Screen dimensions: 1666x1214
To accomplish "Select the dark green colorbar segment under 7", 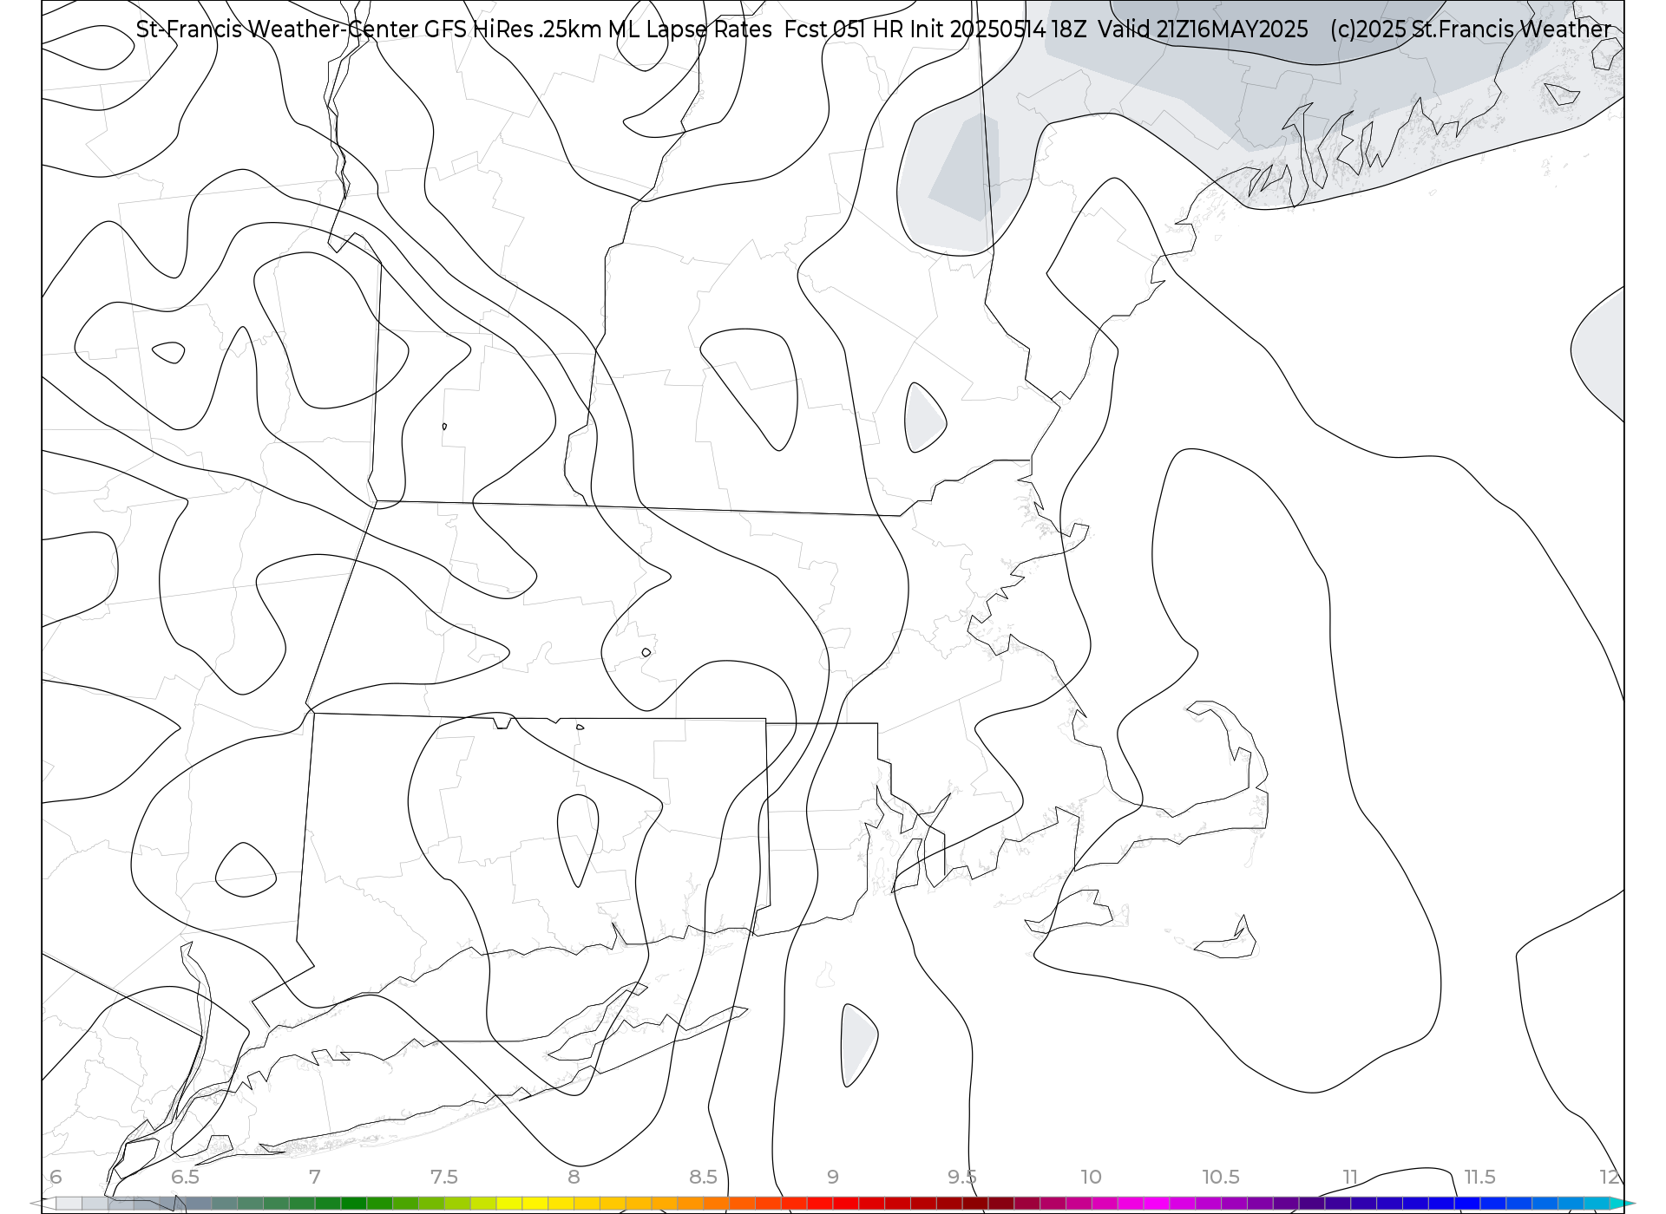I will point(328,1204).
